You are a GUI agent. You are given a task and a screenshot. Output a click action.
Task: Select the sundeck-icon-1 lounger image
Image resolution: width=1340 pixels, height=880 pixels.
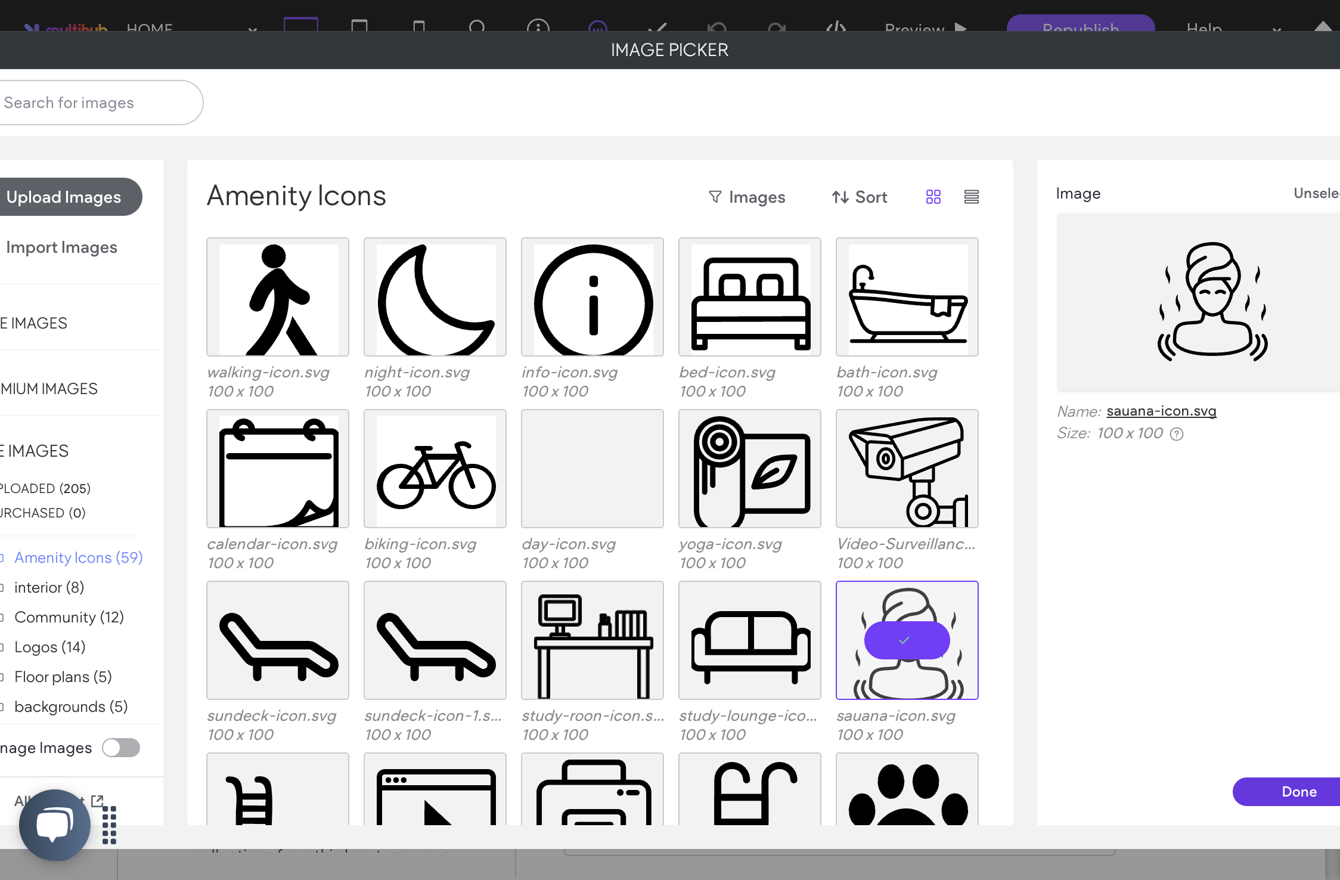pos(435,640)
